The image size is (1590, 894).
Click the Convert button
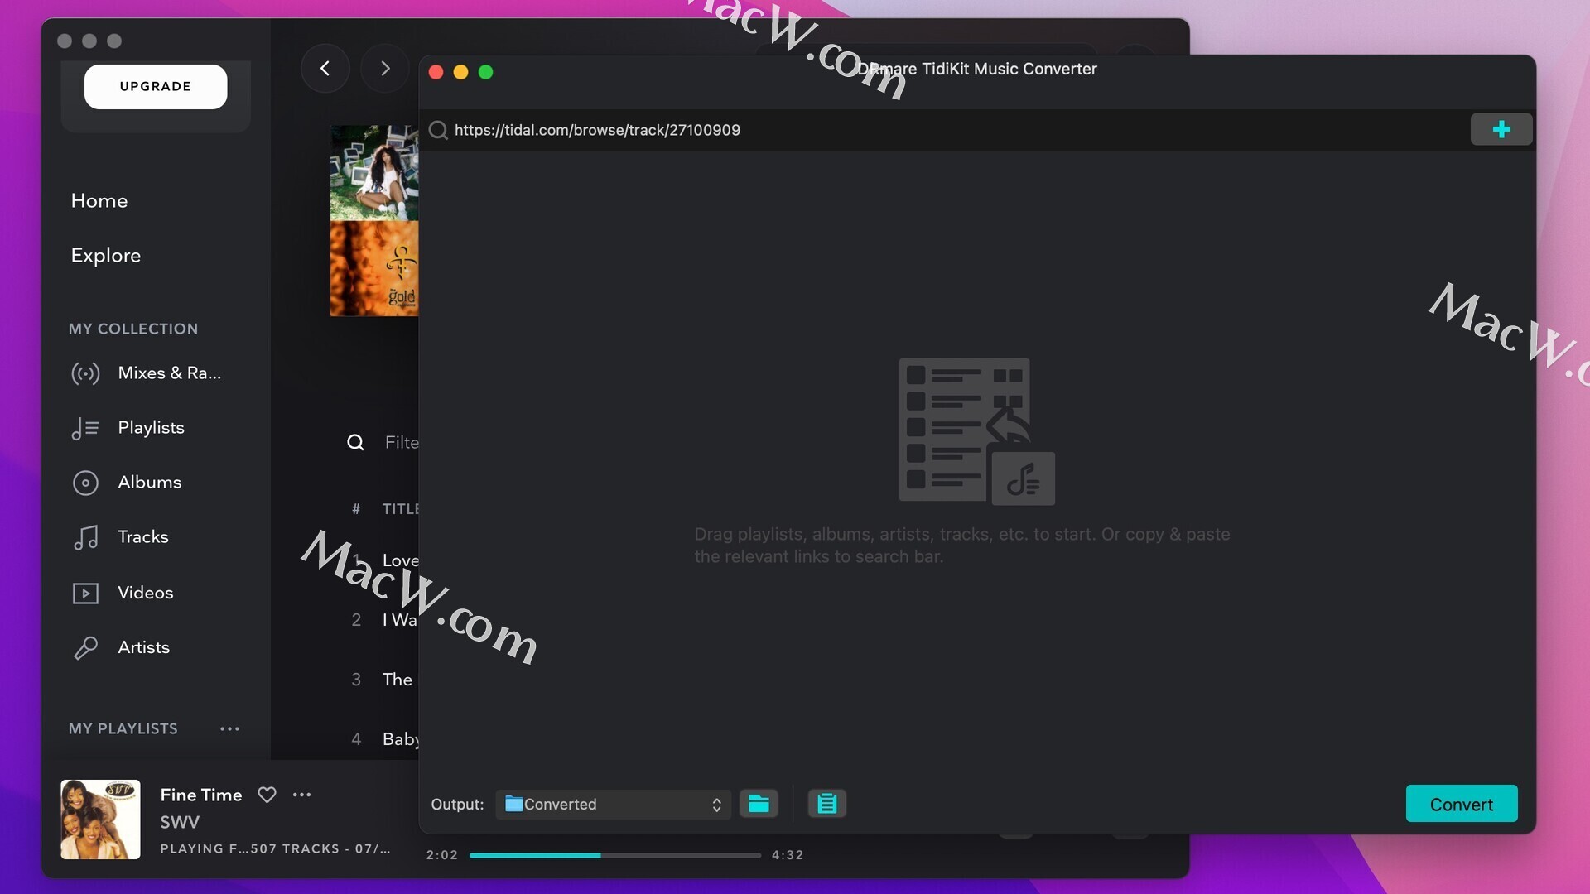pyautogui.click(x=1462, y=804)
